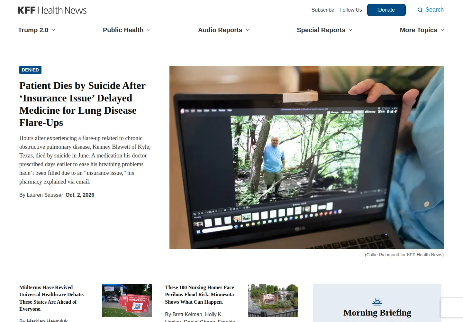Open the 100 Nursing Homes Flood Risk article
Image resolution: width=463 pixels, height=322 pixels.
[x=199, y=295]
